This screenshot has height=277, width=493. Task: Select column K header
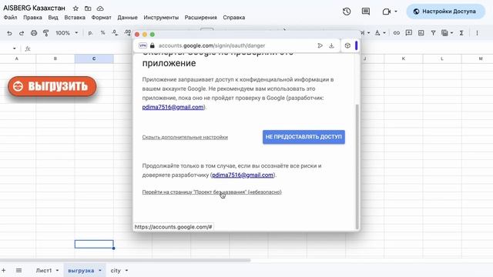[404, 58]
